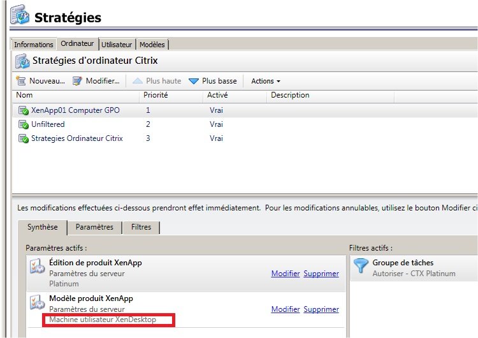478x338 pixels.
Task: Click Supprimer link for Modèle produit XenApp
Action: (321, 309)
